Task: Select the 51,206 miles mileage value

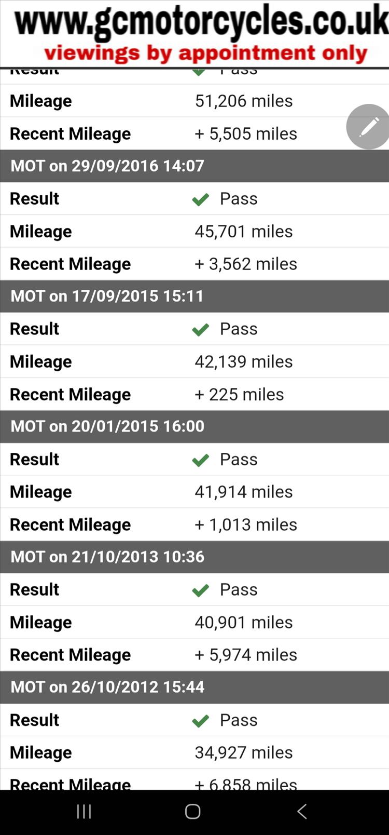Action: pyautogui.click(x=244, y=101)
